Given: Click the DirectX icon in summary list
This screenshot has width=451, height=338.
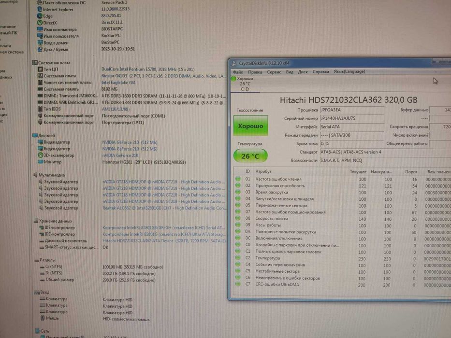Looking at the screenshot, I should 40,22.
